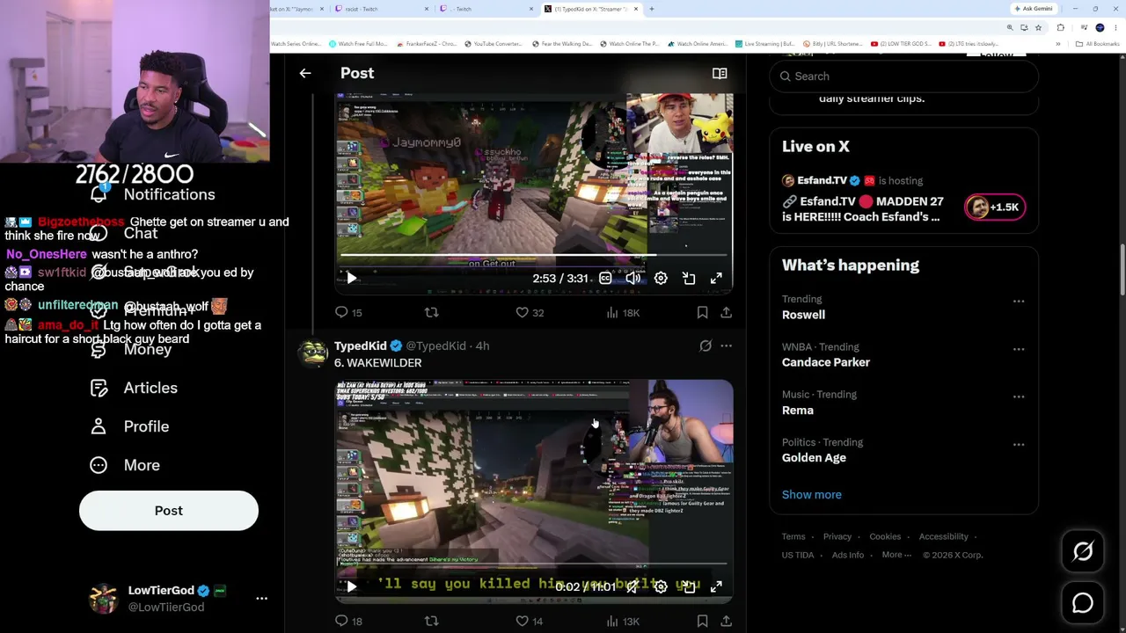Bookmark this page with star icon
The width and height of the screenshot is (1126, 633).
pos(1039,27)
